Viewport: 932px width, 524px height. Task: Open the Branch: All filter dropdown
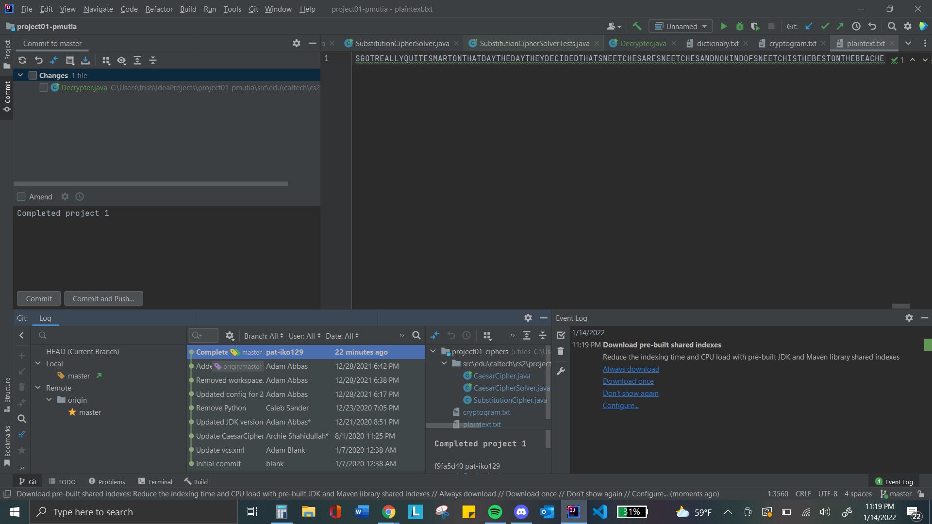264,336
